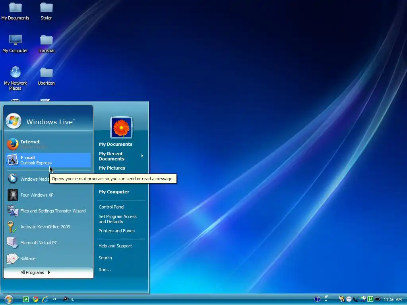Click the green tray icon near clock

(x=370, y=299)
